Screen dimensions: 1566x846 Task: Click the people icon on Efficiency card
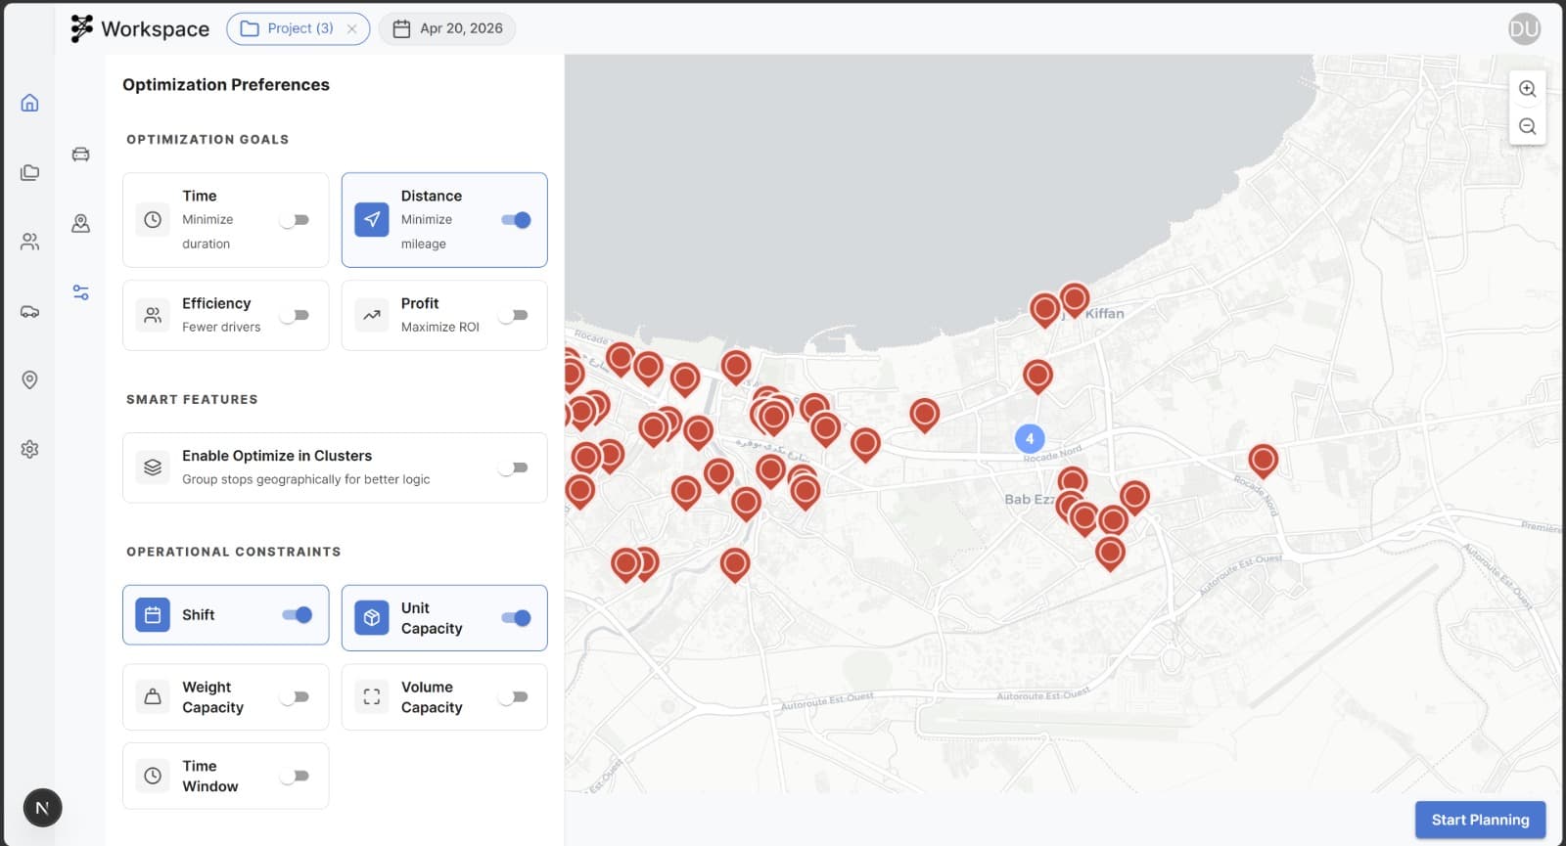[153, 315]
